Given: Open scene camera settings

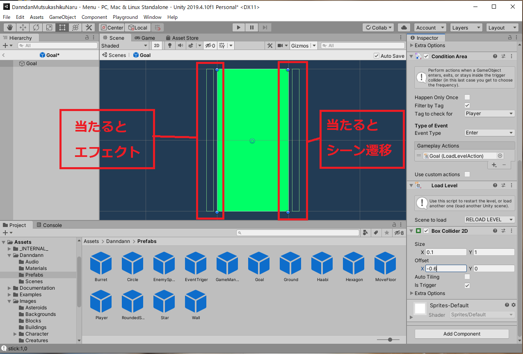Looking at the screenshot, I should [281, 45].
